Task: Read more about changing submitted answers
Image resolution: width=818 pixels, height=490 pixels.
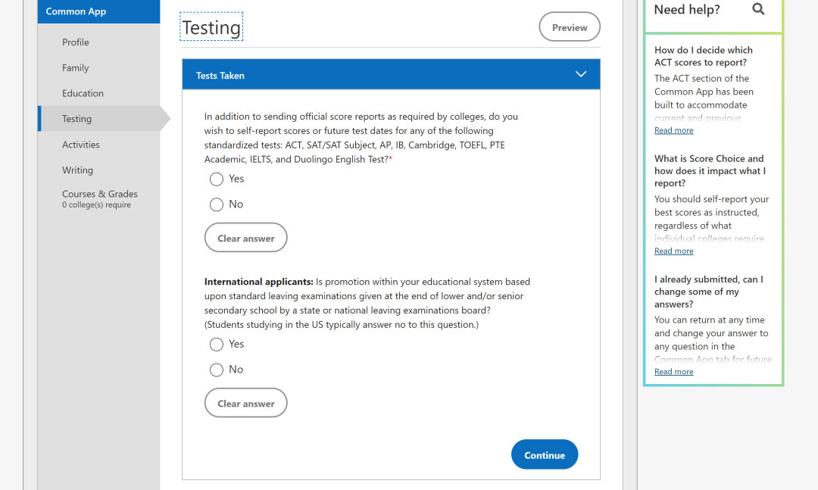Action: point(674,372)
